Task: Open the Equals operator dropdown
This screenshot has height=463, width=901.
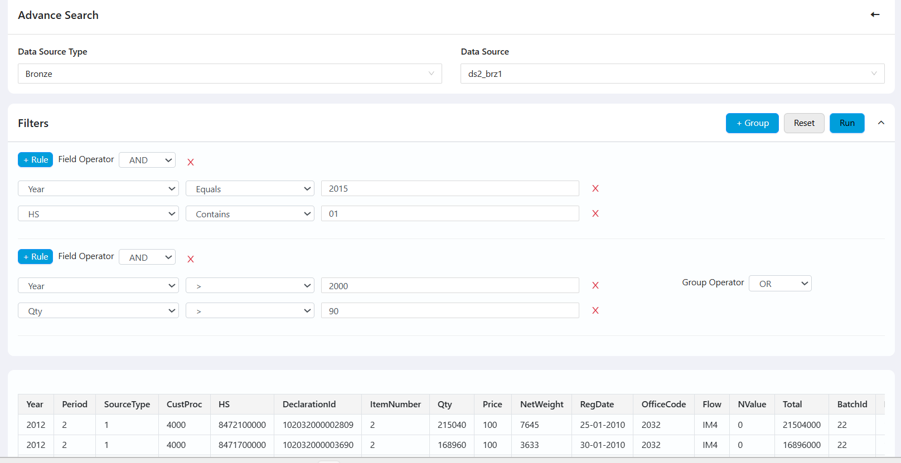Action: click(250, 189)
